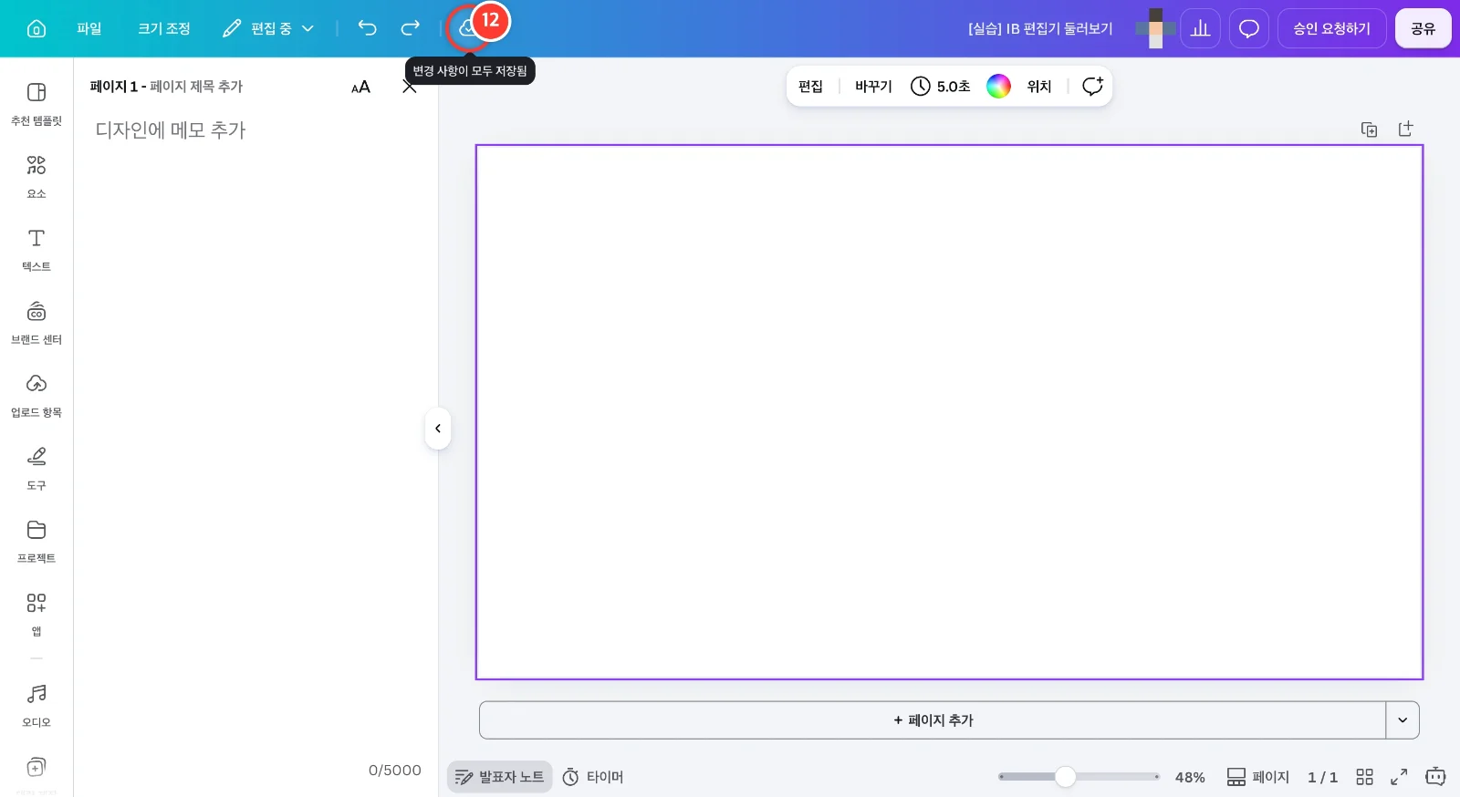Click the 페이지 제목 추가 title field
The image size is (1460, 797).
[x=196, y=87]
